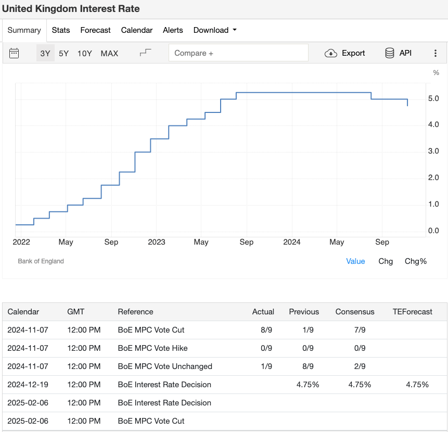Keep the 3Y range selected
The image size is (448, 432).
click(x=44, y=53)
